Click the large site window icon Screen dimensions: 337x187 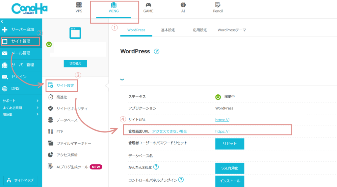click(x=75, y=33)
